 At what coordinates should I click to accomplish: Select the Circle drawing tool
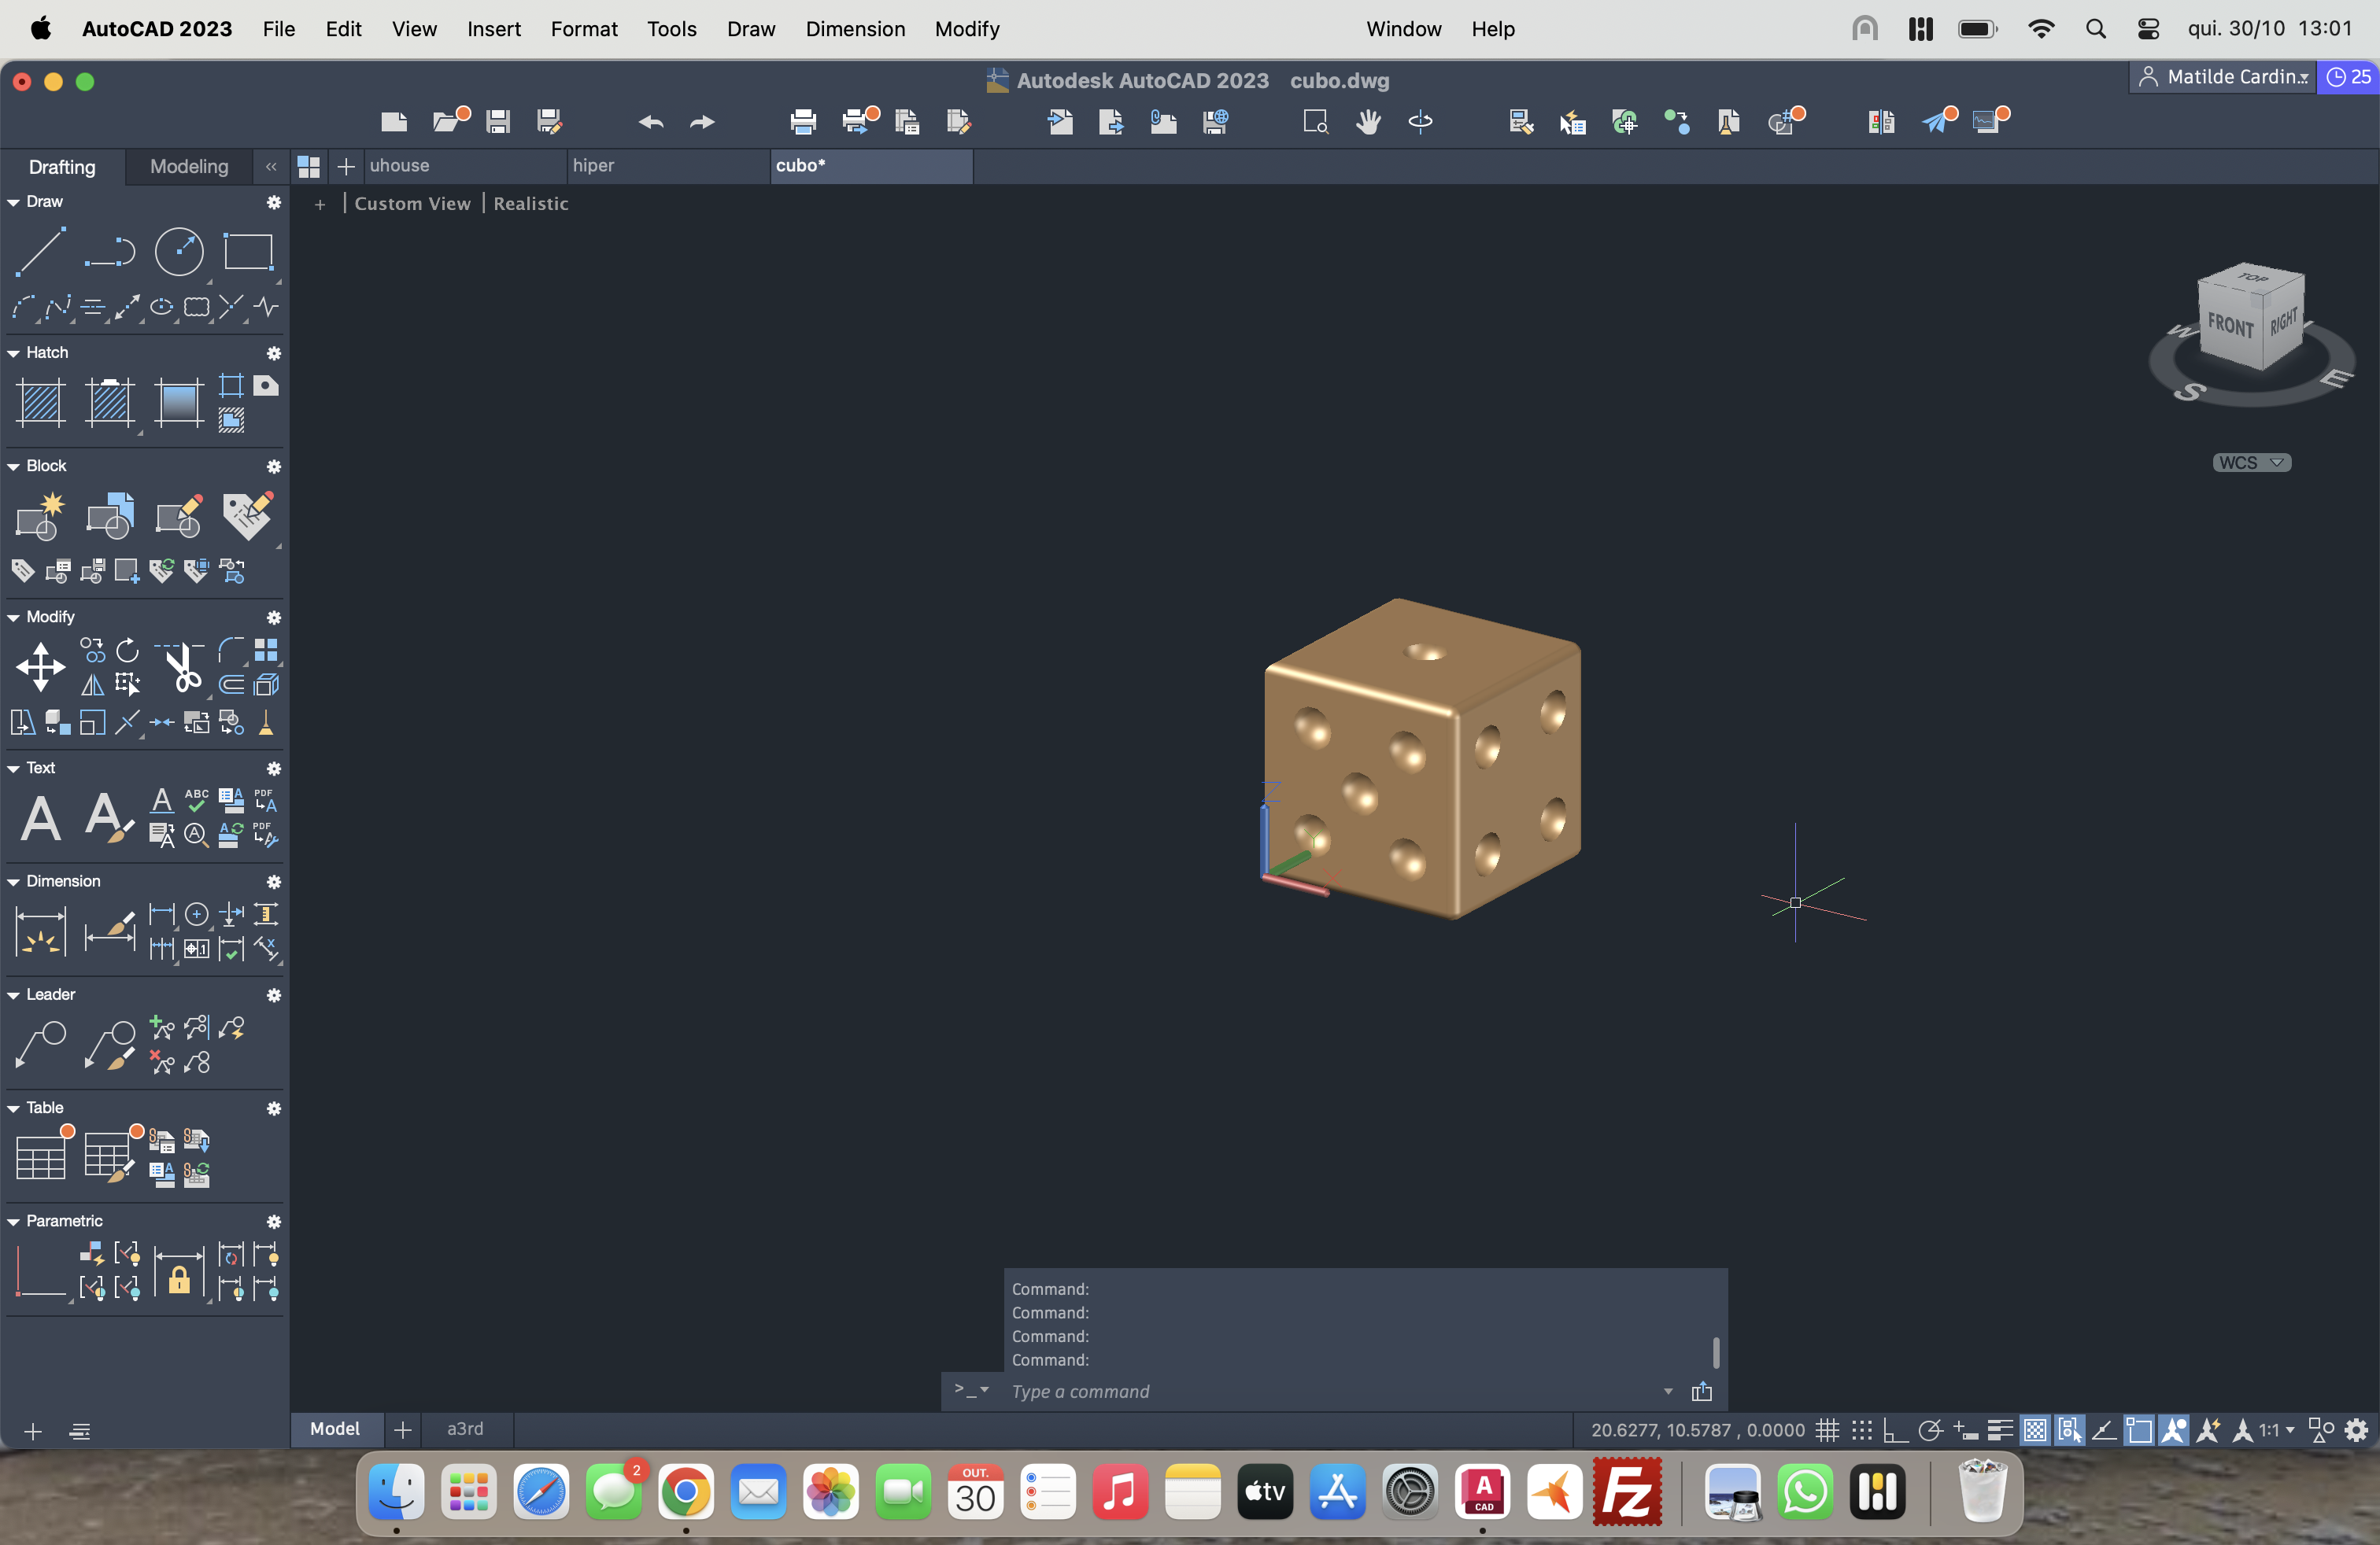pos(179,252)
